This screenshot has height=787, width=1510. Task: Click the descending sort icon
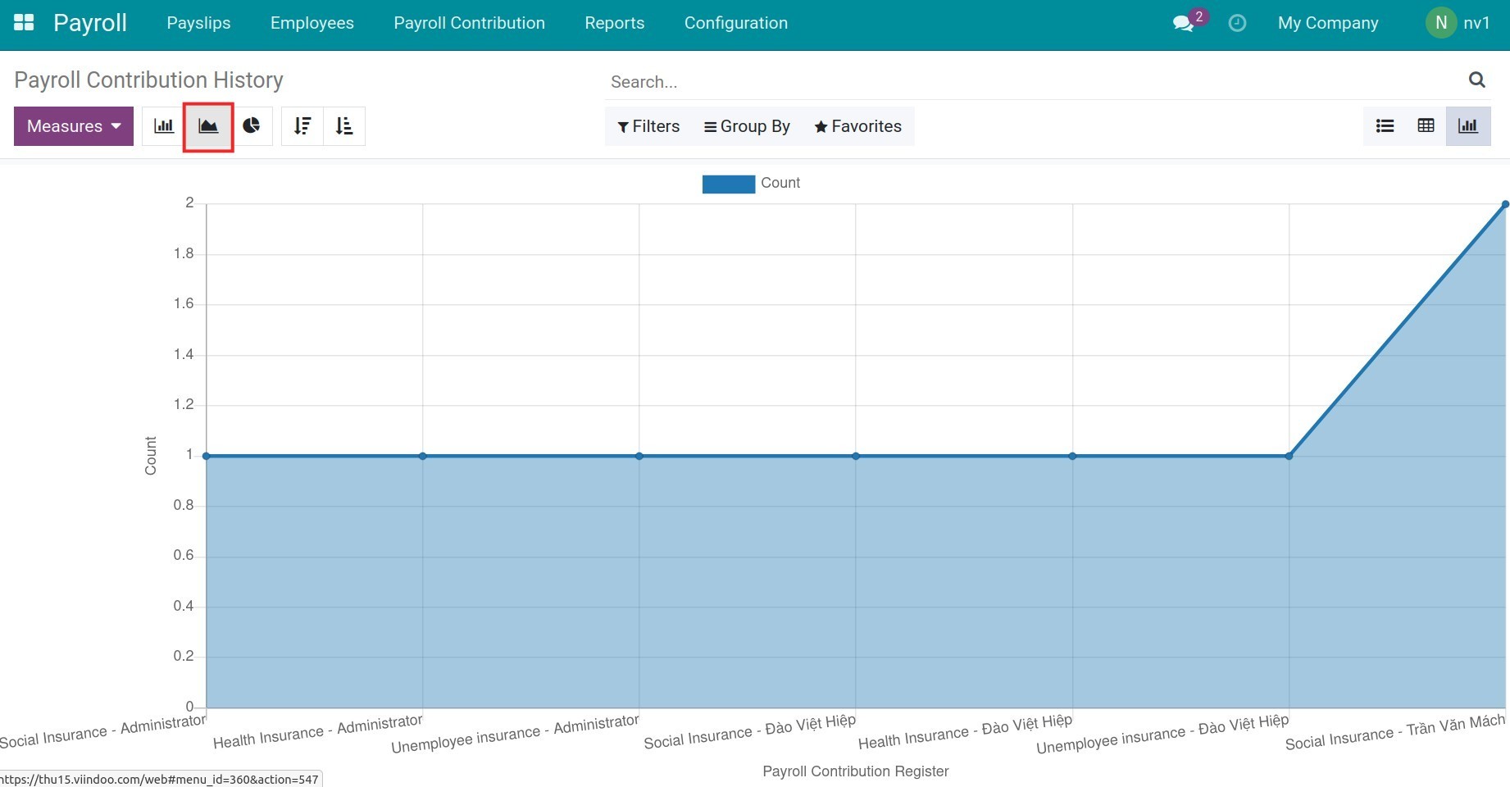[302, 125]
